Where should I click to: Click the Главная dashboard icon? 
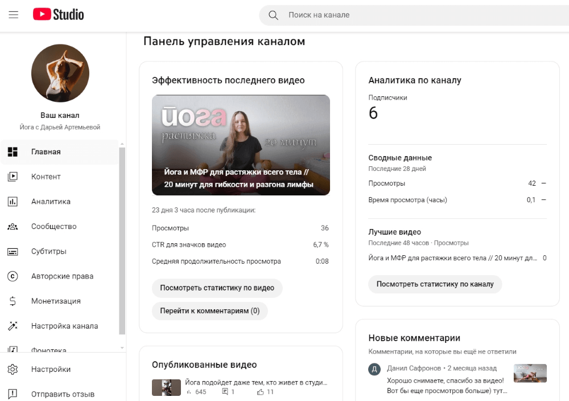[x=13, y=152]
